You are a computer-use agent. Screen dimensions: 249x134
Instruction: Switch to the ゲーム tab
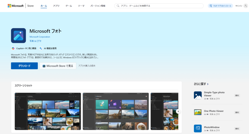(x=69, y=6)
